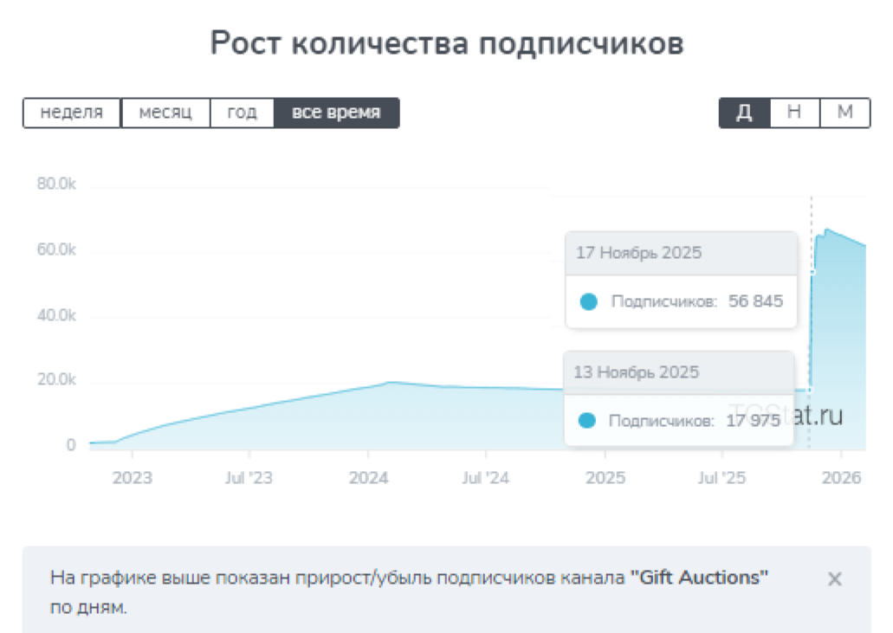Click the upper data point marker on the dashed line
Screen dimensions: 893x633
coord(812,272)
